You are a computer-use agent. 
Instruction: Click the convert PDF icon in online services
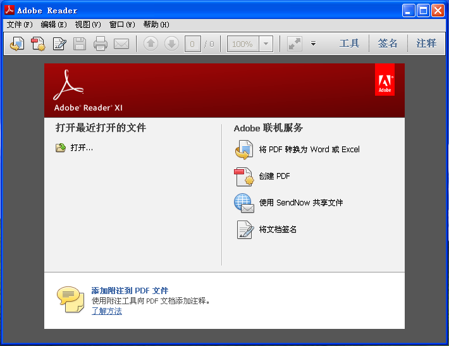pyautogui.click(x=244, y=150)
